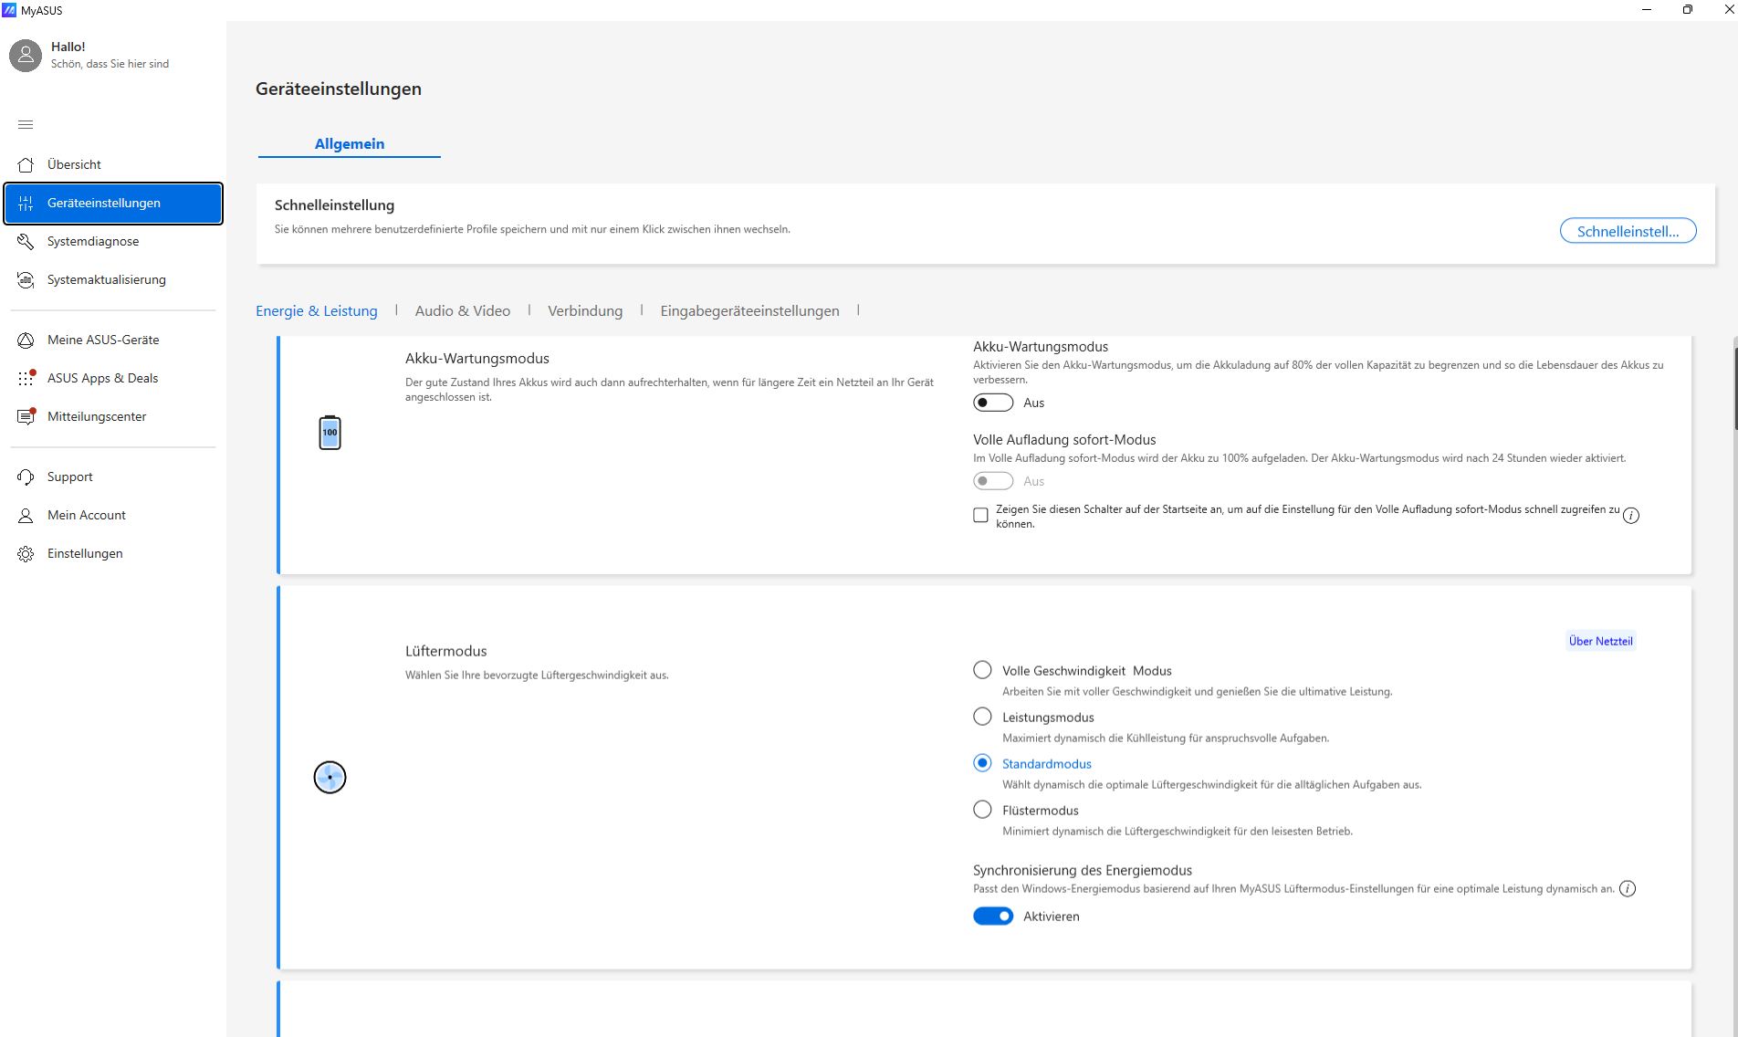1738x1037 pixels.
Task: Toggle Akku-Wartungsmodus switch on
Action: click(993, 403)
